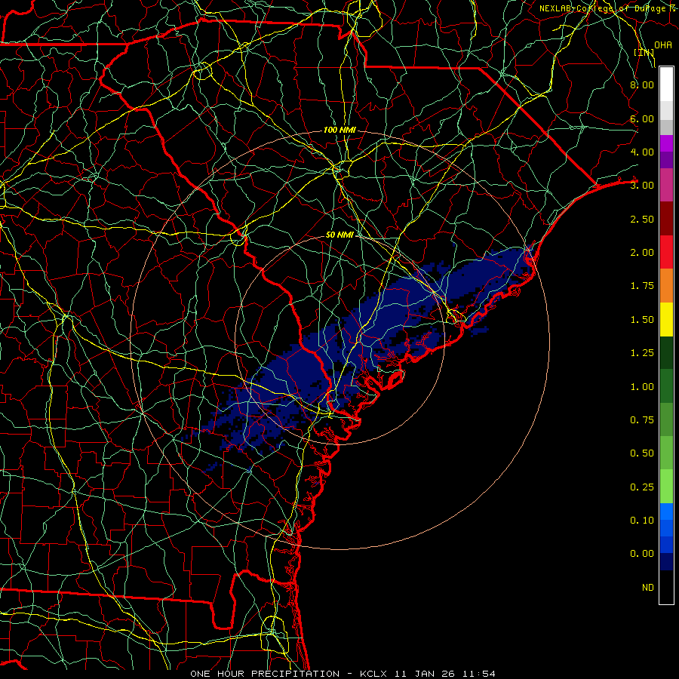This screenshot has height=679, width=679.
Task: Select the bright magenta legend swatch
Action: [666, 143]
